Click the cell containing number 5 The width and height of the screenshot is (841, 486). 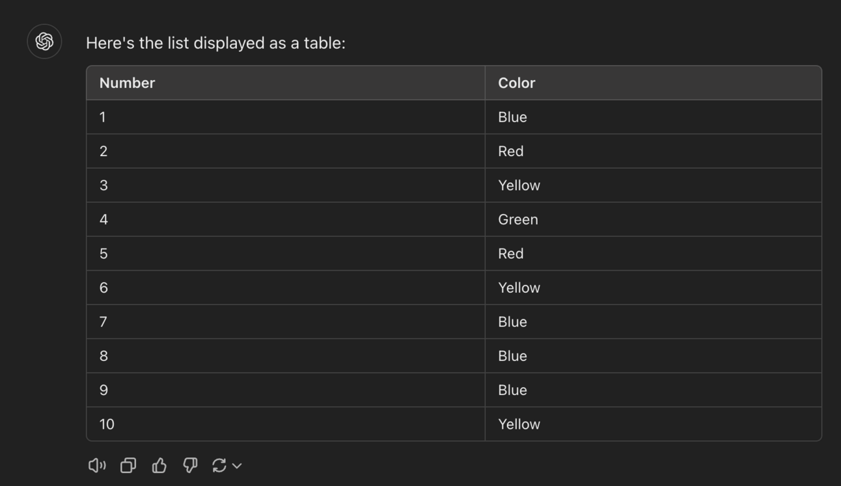(x=103, y=254)
